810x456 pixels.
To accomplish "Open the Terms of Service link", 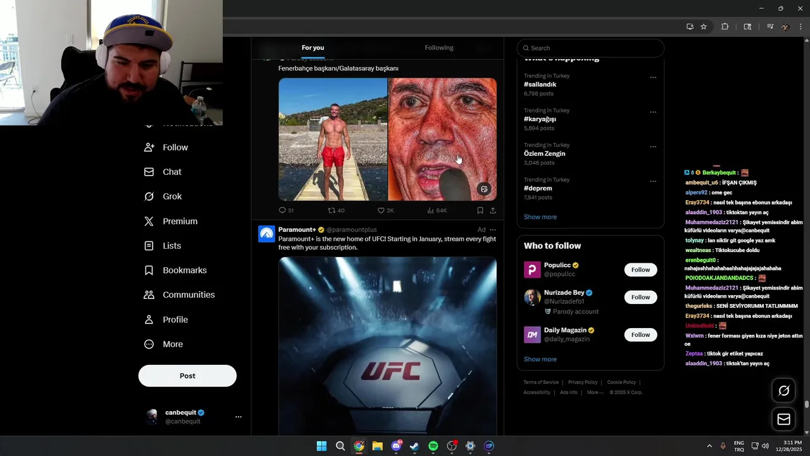I will pos(541,383).
